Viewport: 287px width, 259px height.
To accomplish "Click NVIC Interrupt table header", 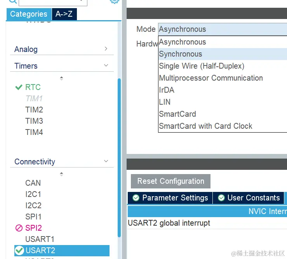I will (207, 211).
